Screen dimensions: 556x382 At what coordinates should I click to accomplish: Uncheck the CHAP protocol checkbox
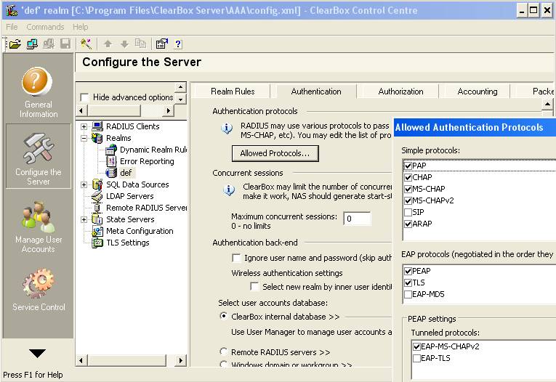(x=408, y=177)
